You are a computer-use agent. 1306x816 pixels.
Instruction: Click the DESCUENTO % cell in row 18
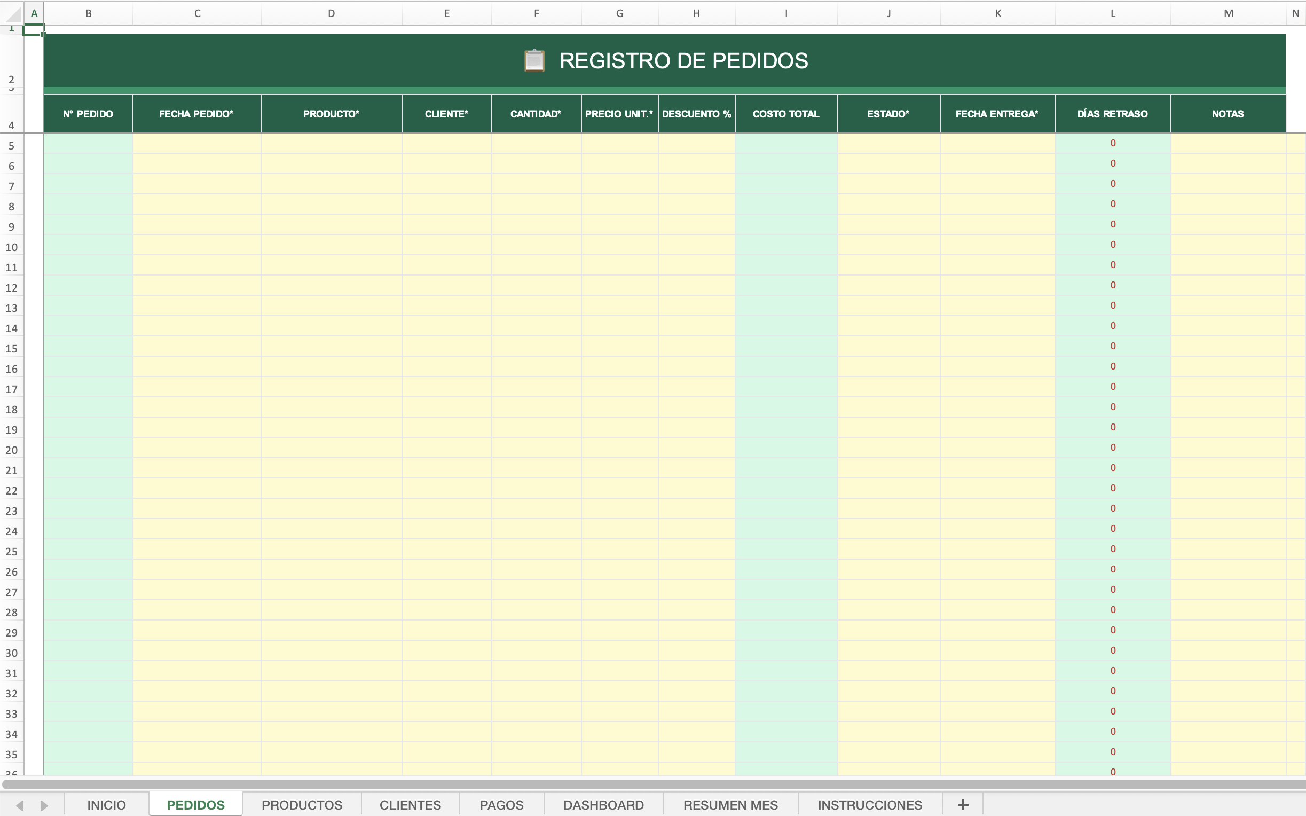(696, 407)
